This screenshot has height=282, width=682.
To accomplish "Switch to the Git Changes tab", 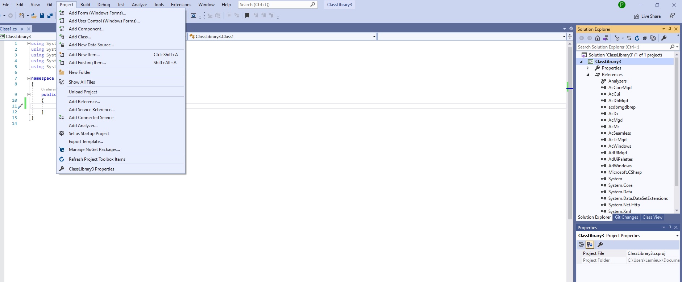I will click(x=626, y=217).
